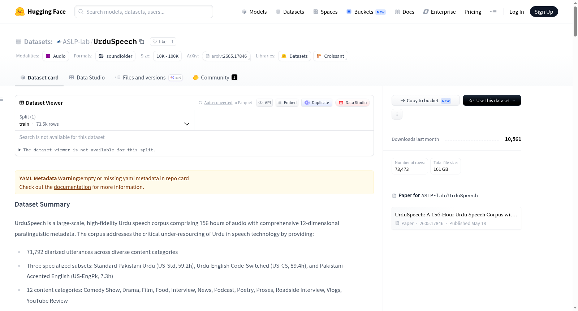578x311 pixels.
Task: Expand the dataset viewer not available message
Action: (87, 150)
